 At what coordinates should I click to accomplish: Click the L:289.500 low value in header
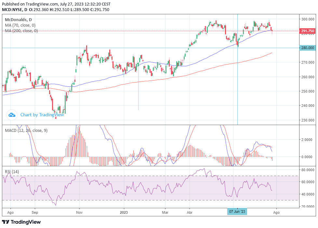click(x=80, y=9)
